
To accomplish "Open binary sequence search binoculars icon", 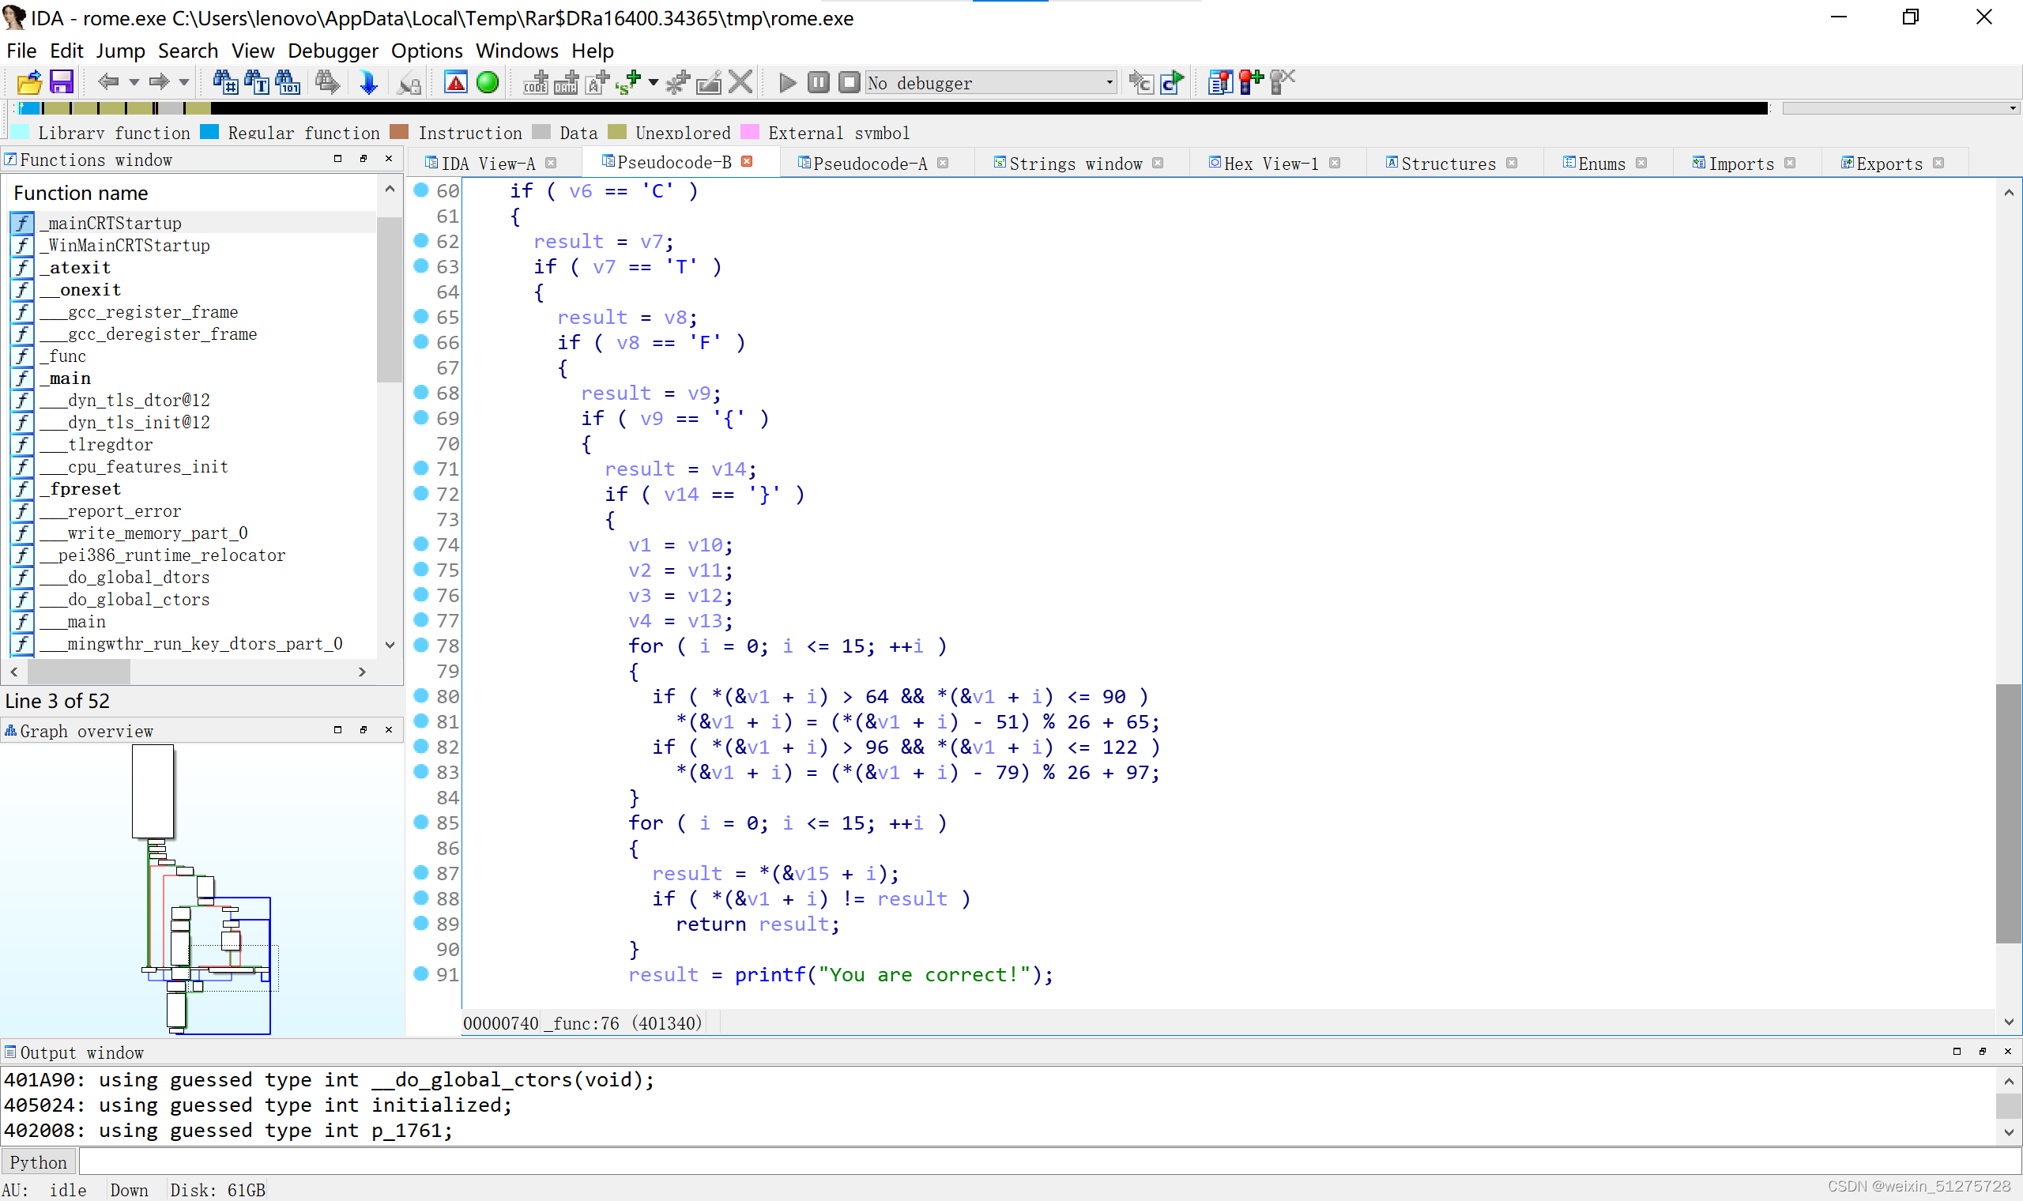I will (288, 81).
